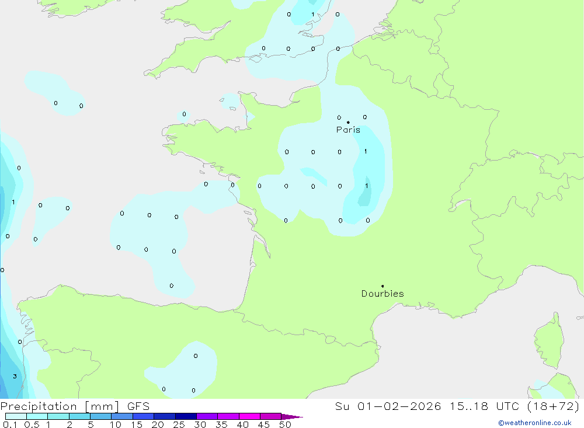The width and height of the screenshot is (584, 428).
Task: Pick the 1–2 mm legend swatch
Action: pyautogui.click(x=58, y=416)
